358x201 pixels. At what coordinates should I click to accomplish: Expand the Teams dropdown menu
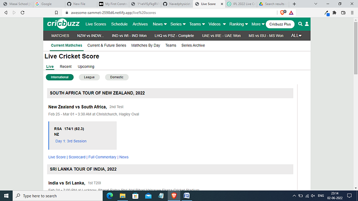tap(197, 24)
